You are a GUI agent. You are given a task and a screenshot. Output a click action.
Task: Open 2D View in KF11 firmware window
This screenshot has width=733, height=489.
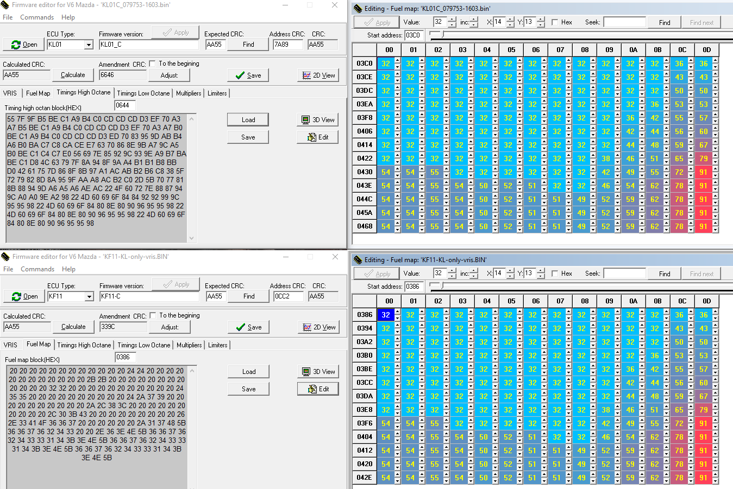point(319,327)
